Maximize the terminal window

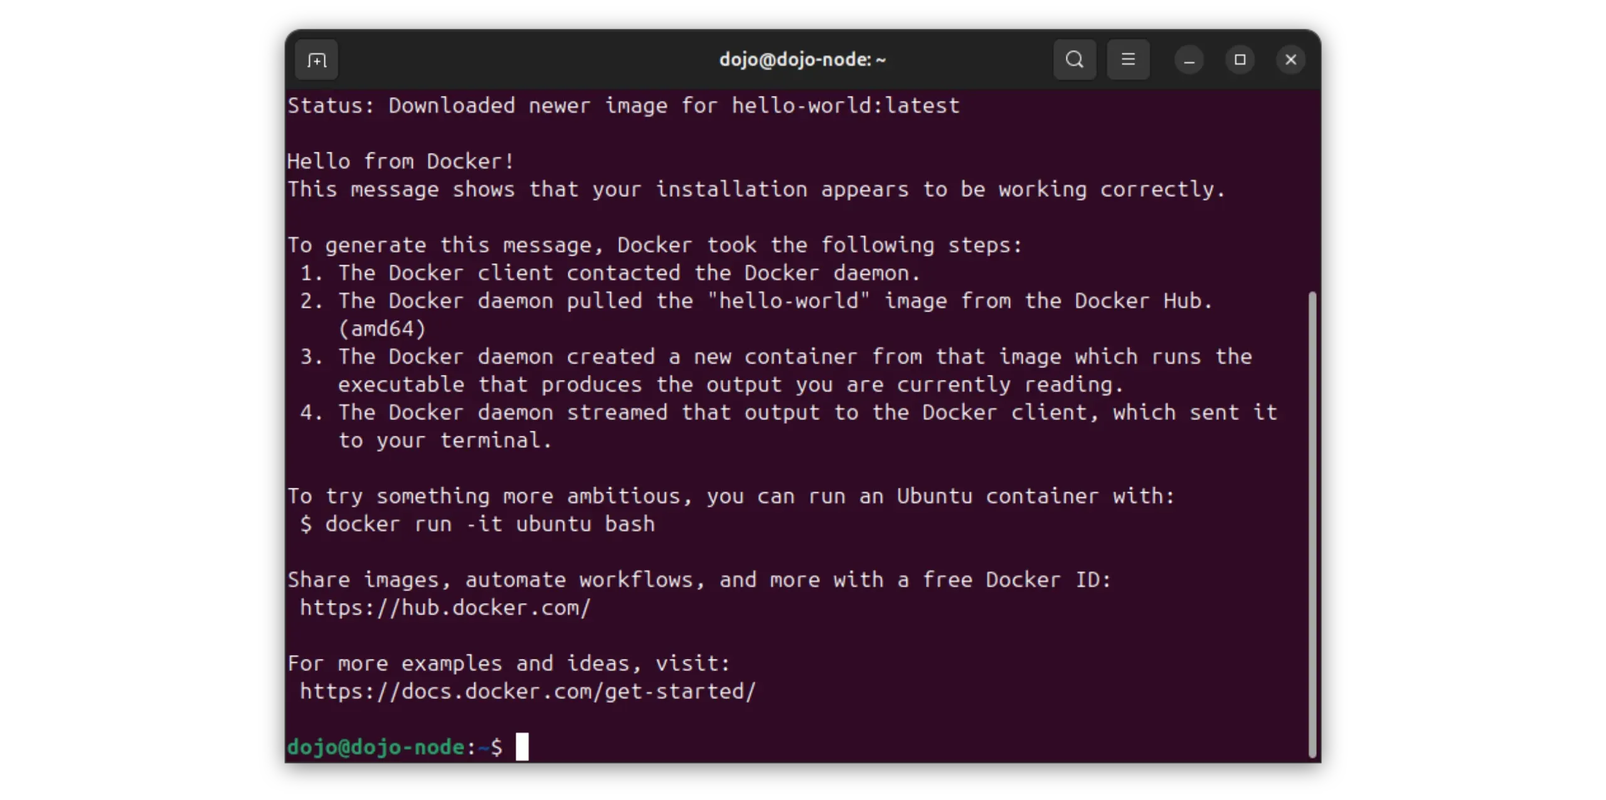[x=1240, y=60]
